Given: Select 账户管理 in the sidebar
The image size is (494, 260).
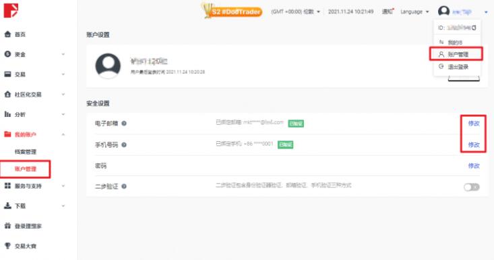Looking at the screenshot, I should tap(26, 169).
